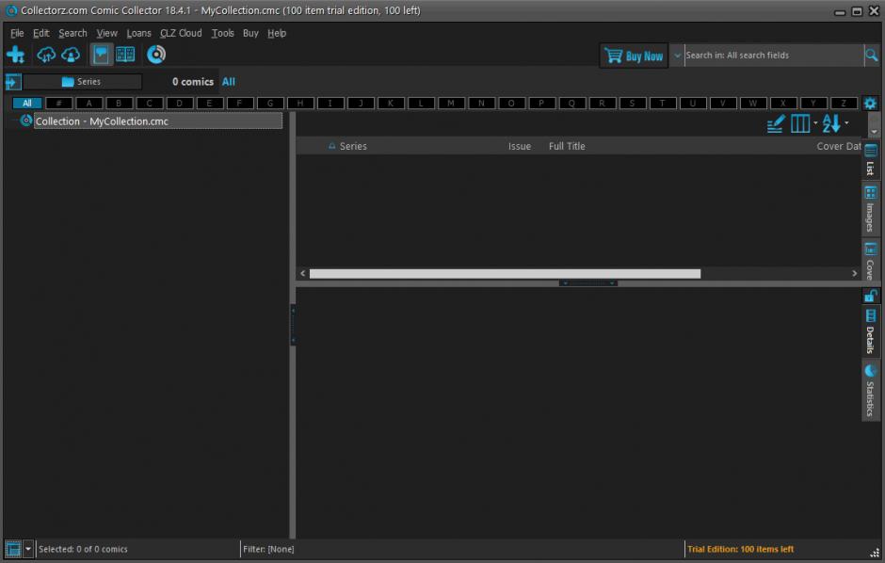Image resolution: width=885 pixels, height=563 pixels.
Task: Open the View menu
Action: coord(106,33)
